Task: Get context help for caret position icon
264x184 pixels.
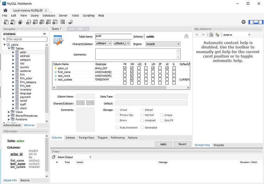Action: point(211,35)
